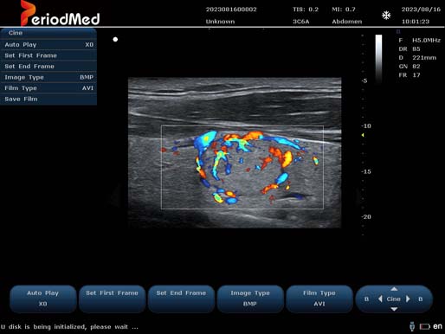The height and width of the screenshot is (334, 445).
Task: Tap bottom Auto Play X0 button
Action: [43, 299]
